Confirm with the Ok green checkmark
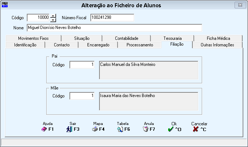This screenshot has height=147, width=248. tap(171, 129)
